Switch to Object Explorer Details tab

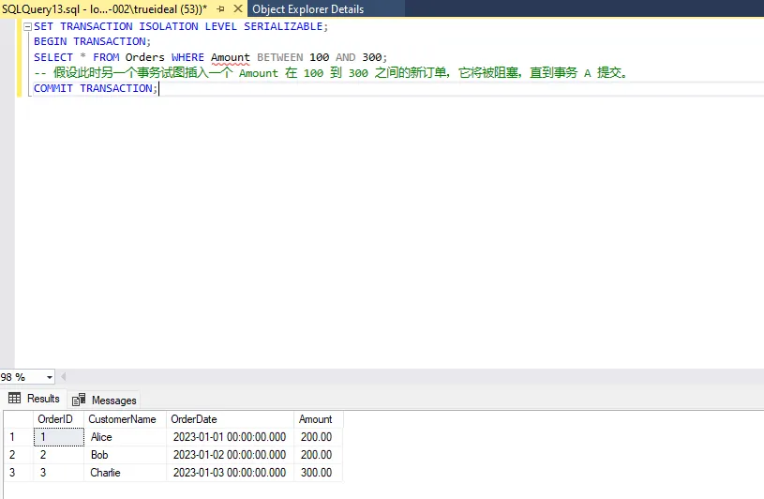pyautogui.click(x=307, y=8)
